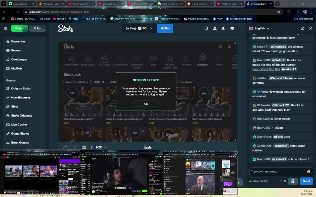Toggle the chat icon in Stake header
This screenshot has height=197, width=316.
(x=232, y=28)
